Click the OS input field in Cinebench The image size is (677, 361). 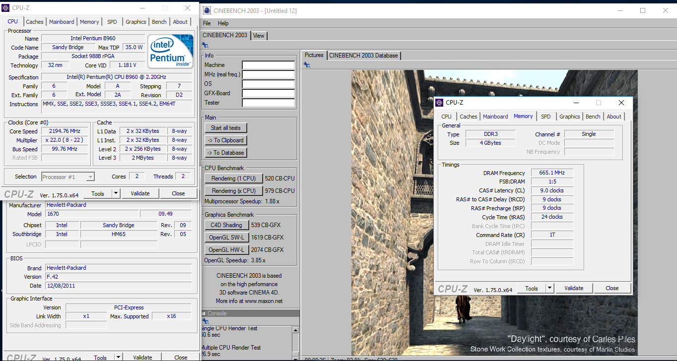(x=268, y=84)
